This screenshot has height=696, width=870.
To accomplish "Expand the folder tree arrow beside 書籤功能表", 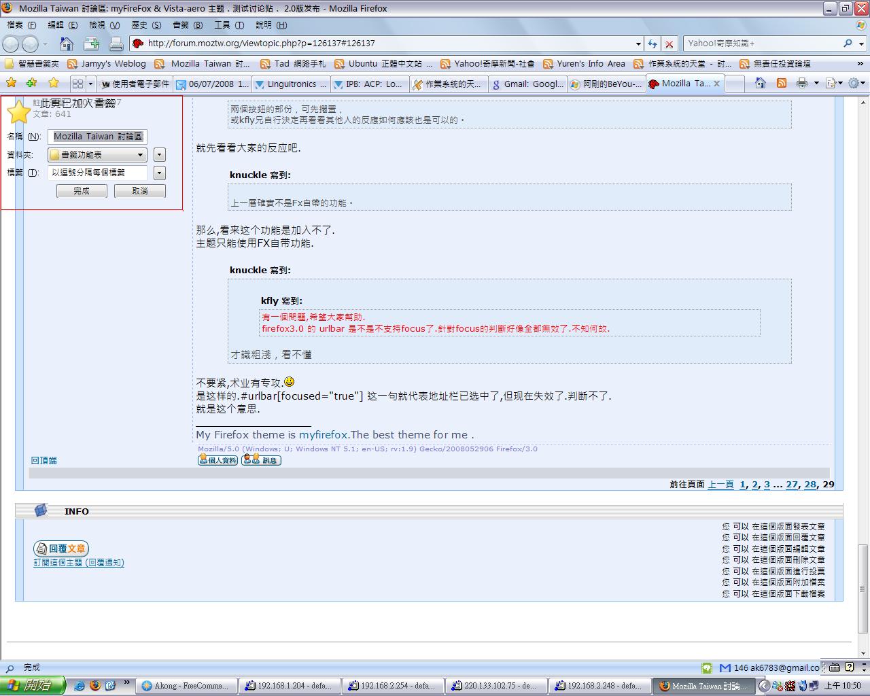I will pos(159,155).
